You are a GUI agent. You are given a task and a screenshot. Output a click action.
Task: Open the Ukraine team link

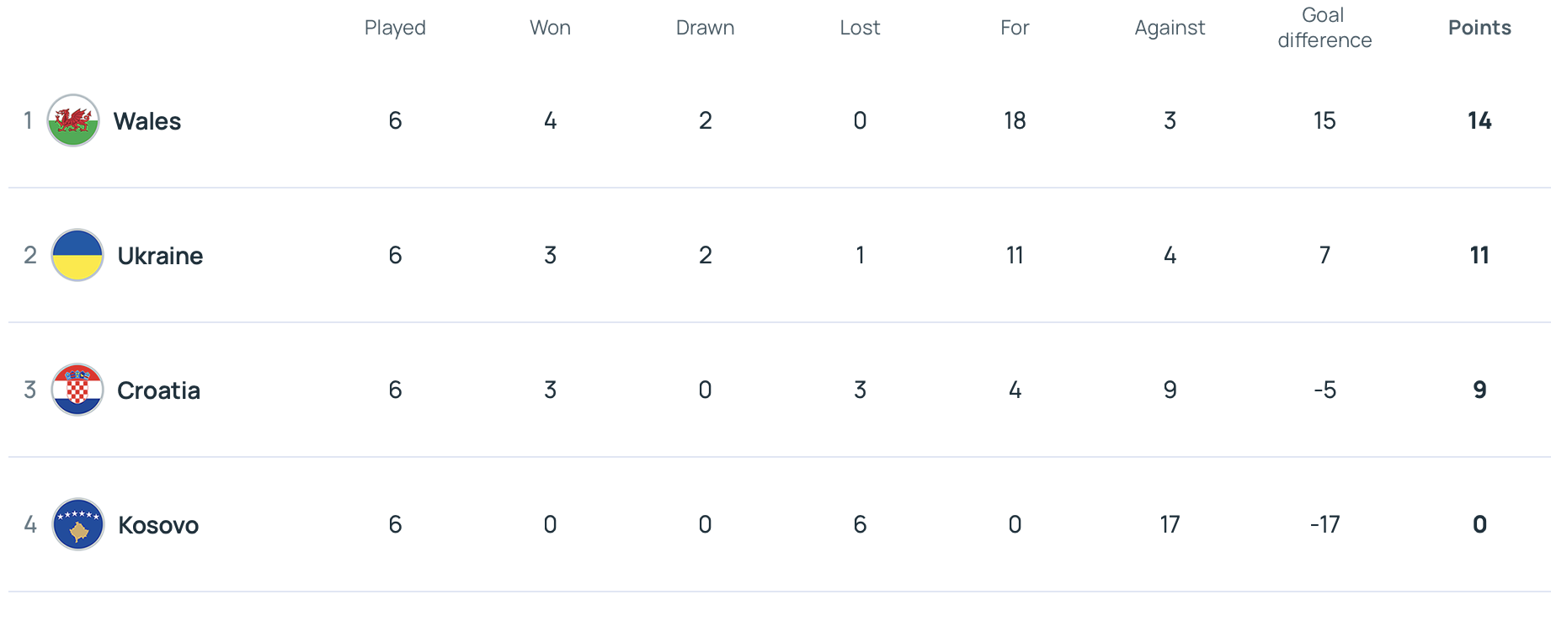pyautogui.click(x=160, y=256)
